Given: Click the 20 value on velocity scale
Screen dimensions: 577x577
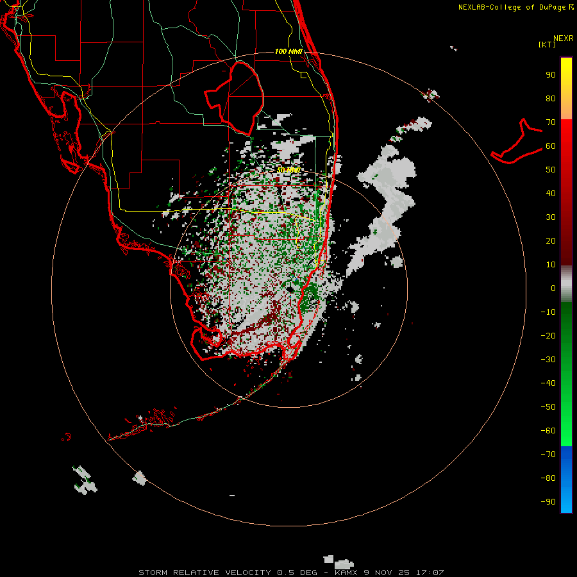Looking at the screenshot, I should 551,241.
